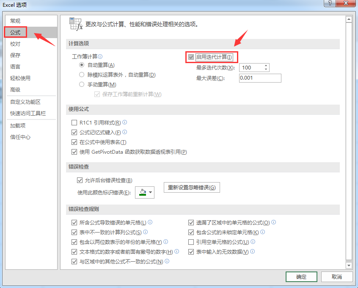
Task: Click the info icon beside R1C1 引用样式
Action: [x=125, y=122]
